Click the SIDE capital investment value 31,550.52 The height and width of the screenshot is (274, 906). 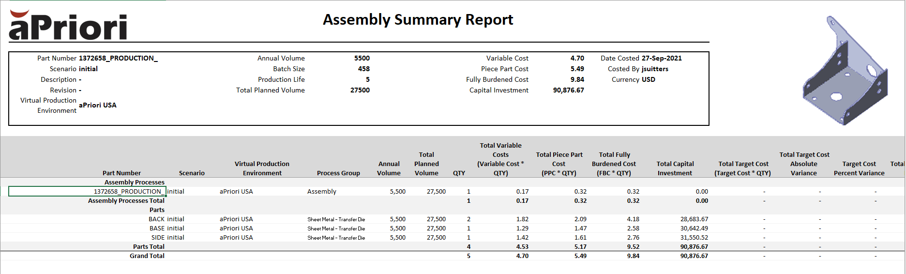click(694, 238)
